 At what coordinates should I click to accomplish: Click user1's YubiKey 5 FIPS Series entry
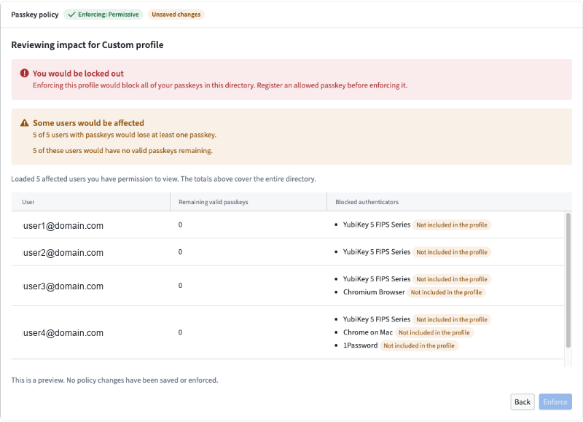coord(377,225)
